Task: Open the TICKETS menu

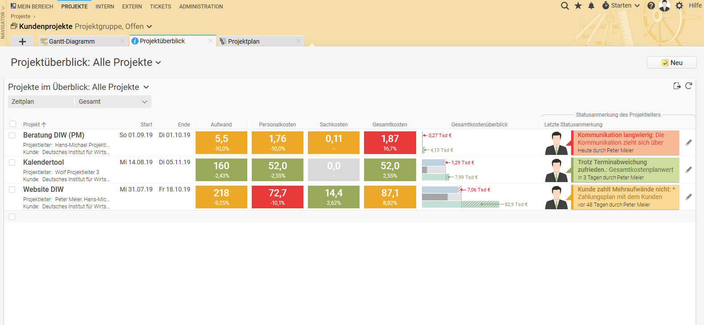Action: (160, 7)
